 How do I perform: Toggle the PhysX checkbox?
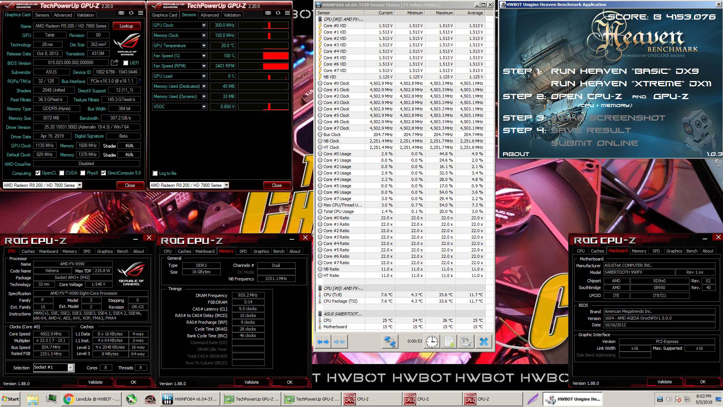click(x=83, y=173)
